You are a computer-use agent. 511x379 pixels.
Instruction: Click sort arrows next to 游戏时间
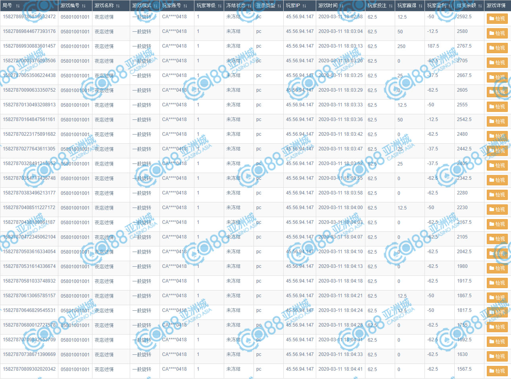click(342, 6)
